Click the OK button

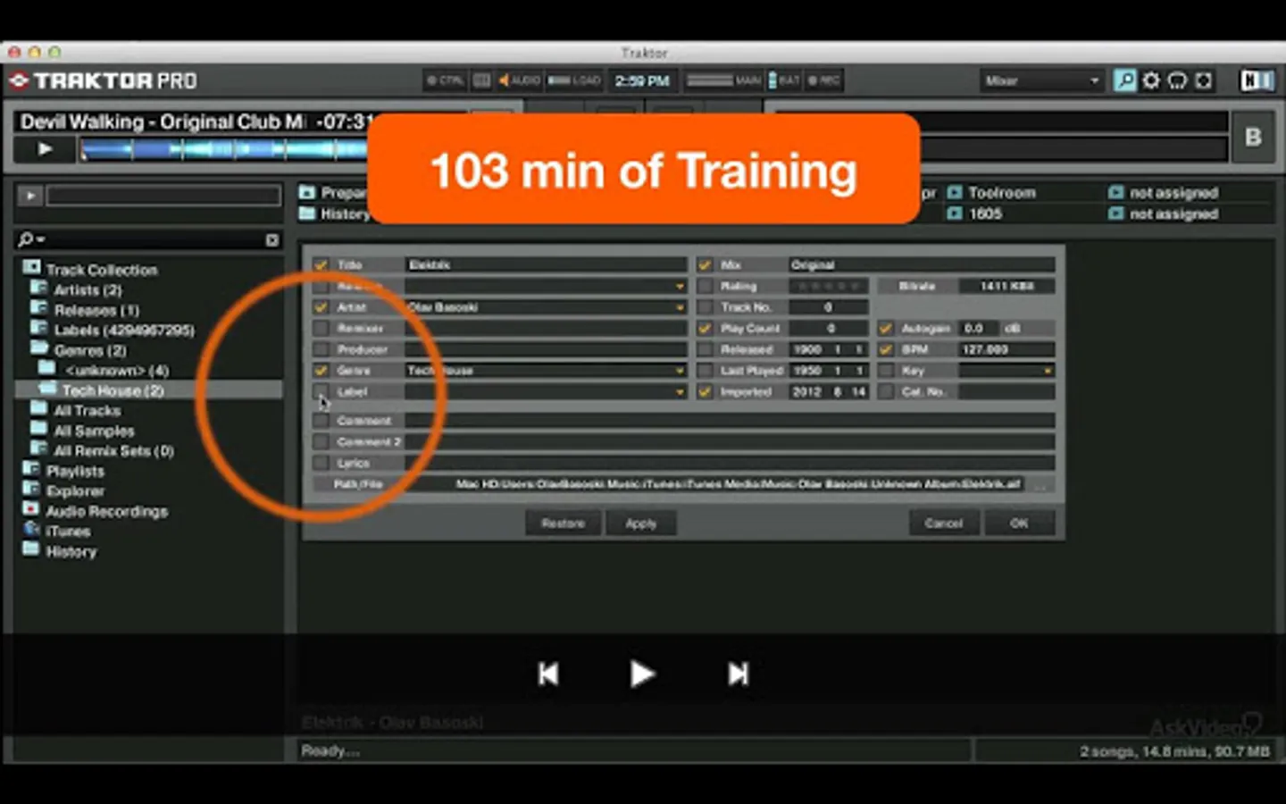[1019, 523]
